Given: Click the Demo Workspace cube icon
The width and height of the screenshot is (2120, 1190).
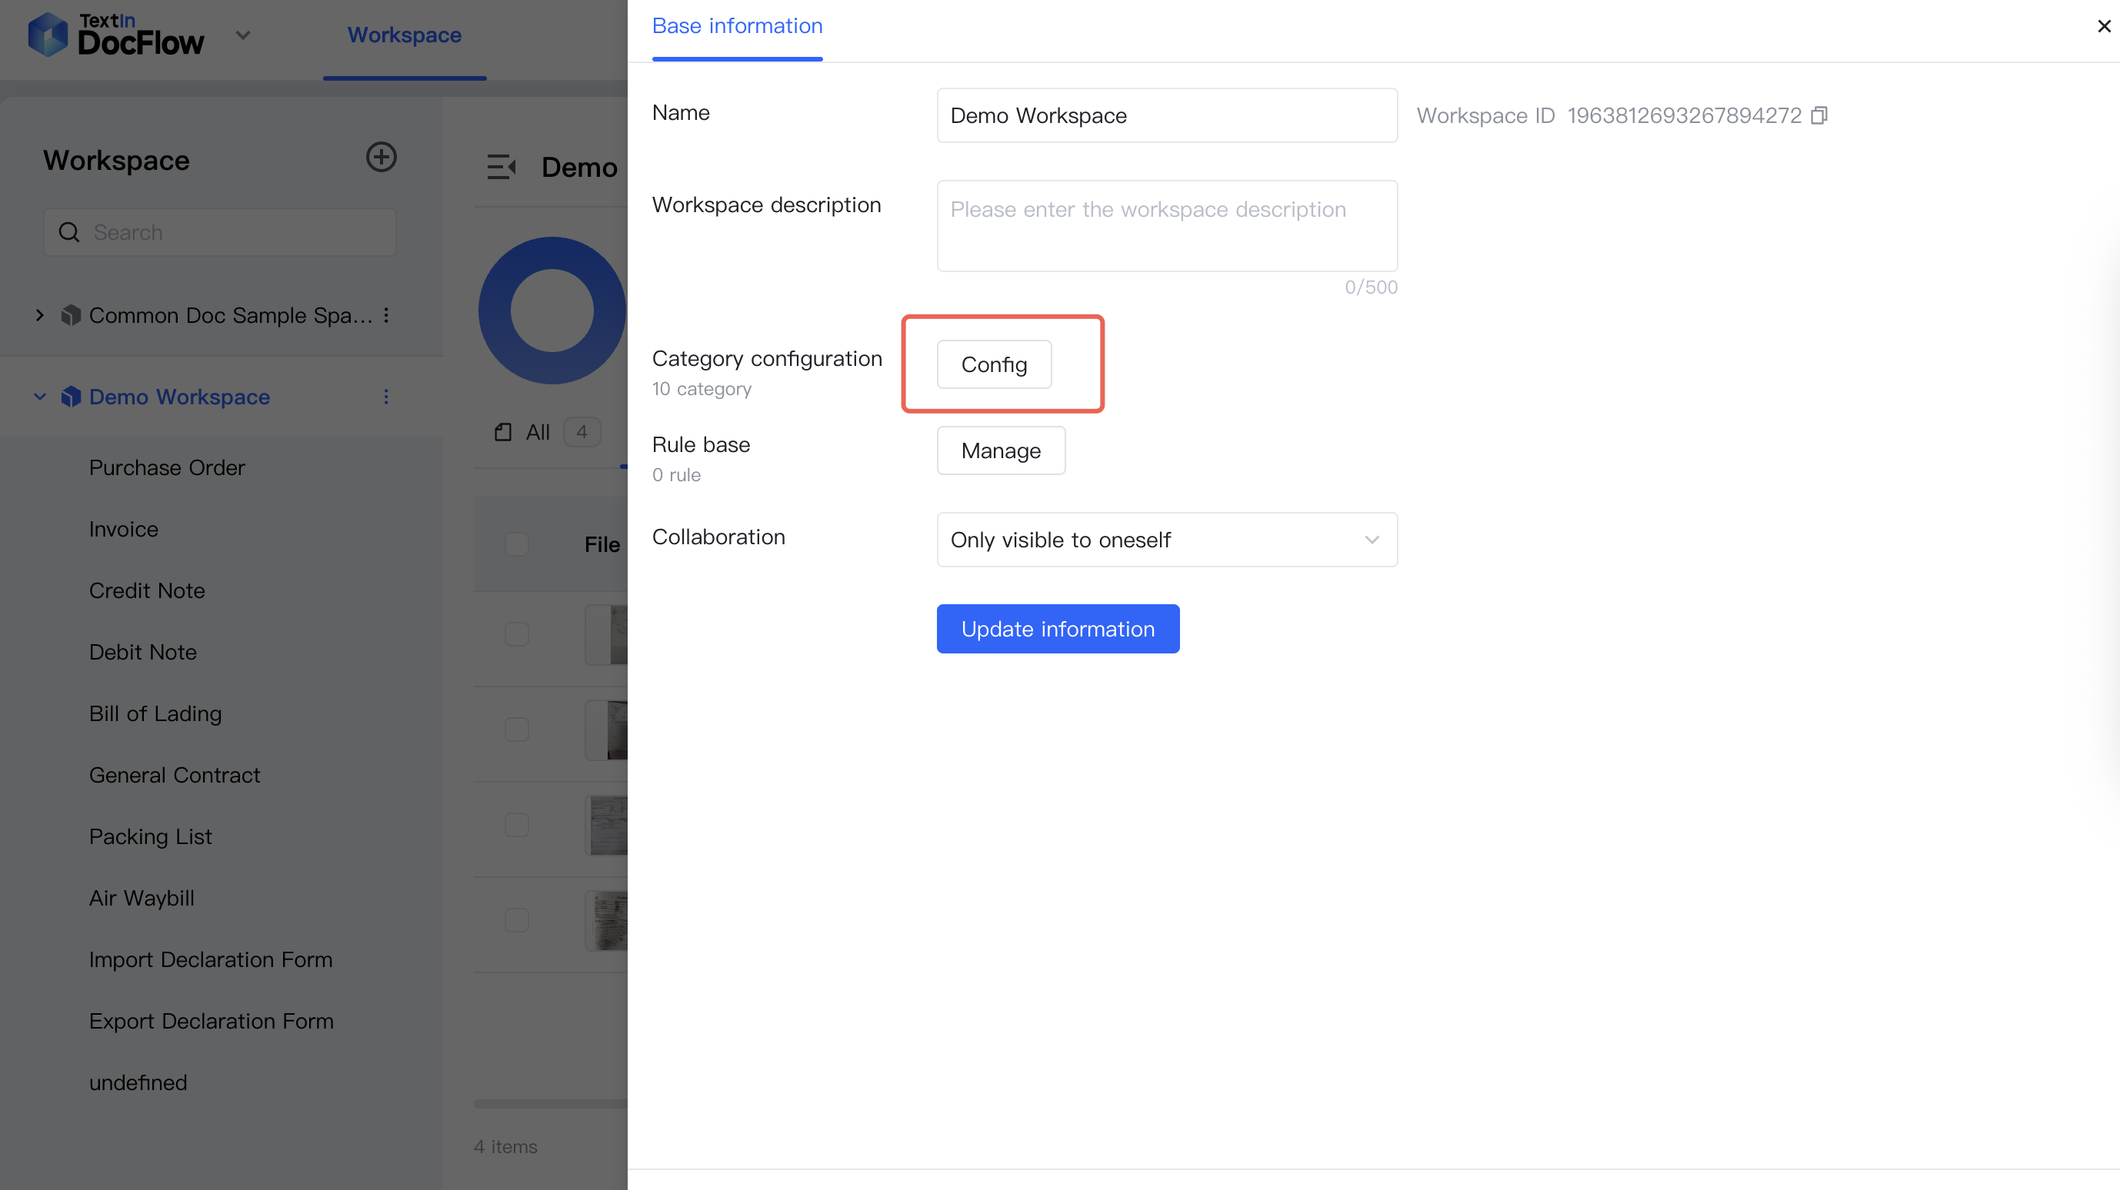Looking at the screenshot, I should point(71,397).
